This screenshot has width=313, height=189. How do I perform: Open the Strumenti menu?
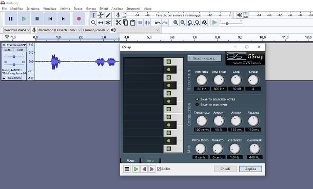(x=133, y=9)
